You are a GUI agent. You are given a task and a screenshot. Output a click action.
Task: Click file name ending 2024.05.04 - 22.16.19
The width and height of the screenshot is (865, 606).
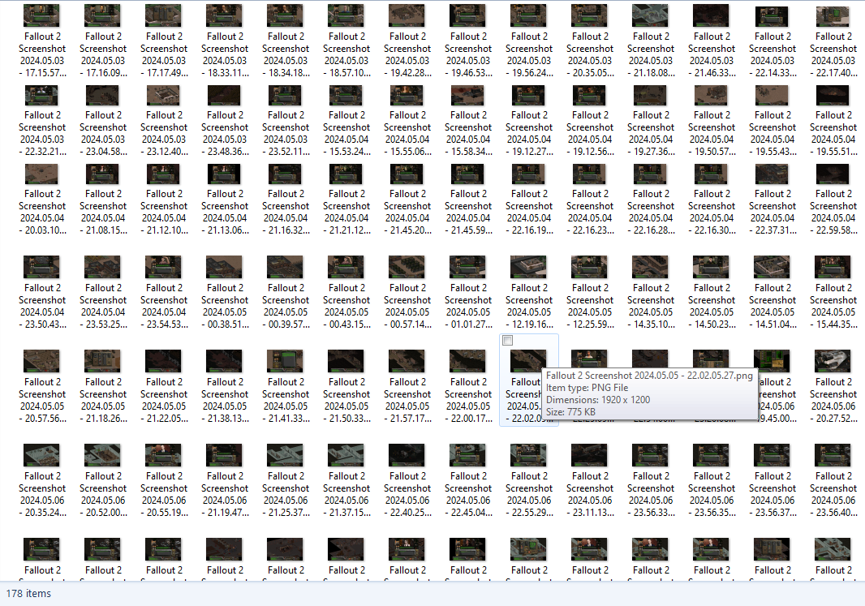tap(529, 213)
